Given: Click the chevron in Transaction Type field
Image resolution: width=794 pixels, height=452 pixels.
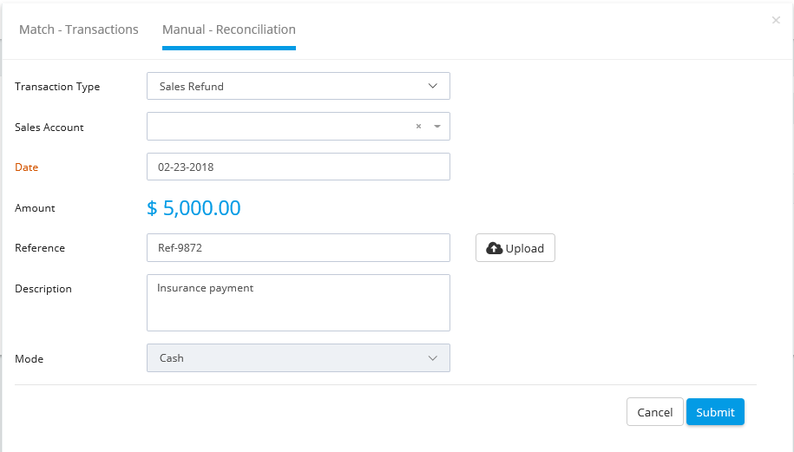Looking at the screenshot, I should pos(432,86).
